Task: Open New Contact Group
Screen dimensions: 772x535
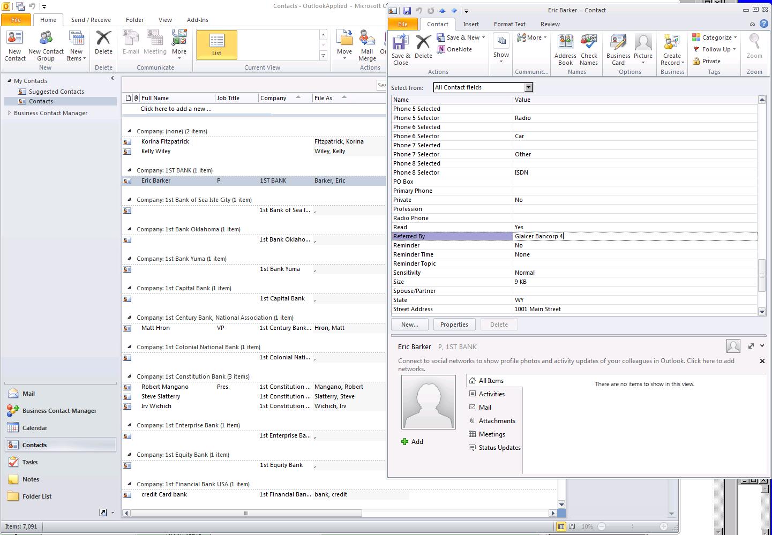Action: point(46,46)
